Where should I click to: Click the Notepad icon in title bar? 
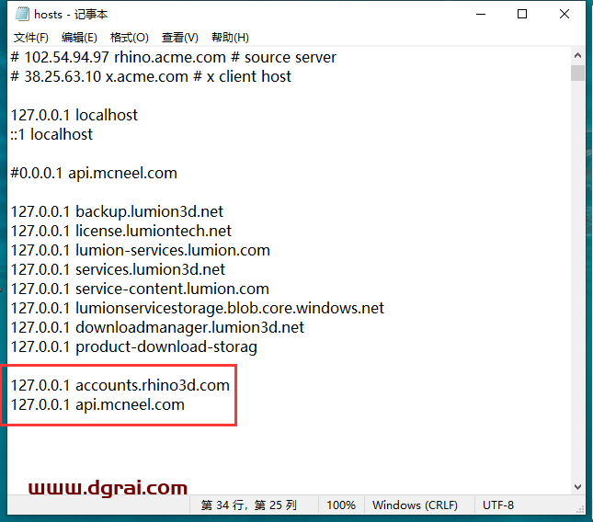tap(22, 14)
